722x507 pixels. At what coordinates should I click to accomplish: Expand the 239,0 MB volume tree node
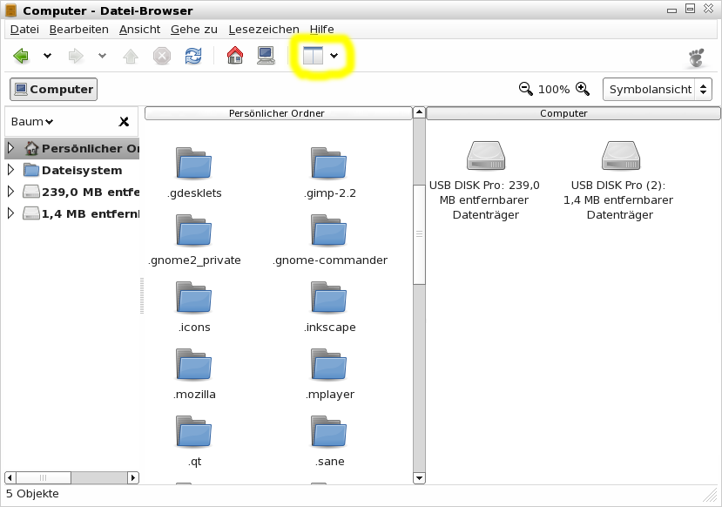[x=11, y=192]
